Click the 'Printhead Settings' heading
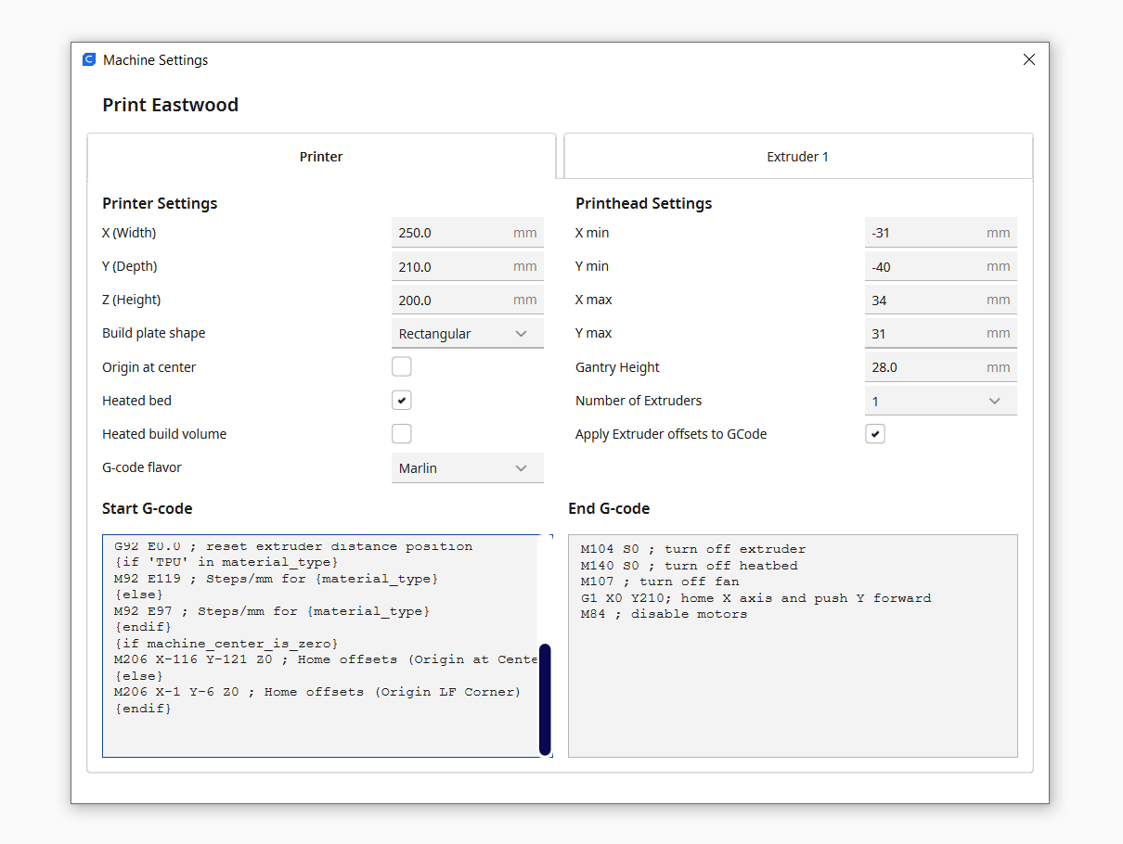The width and height of the screenshot is (1123, 844). (x=643, y=203)
